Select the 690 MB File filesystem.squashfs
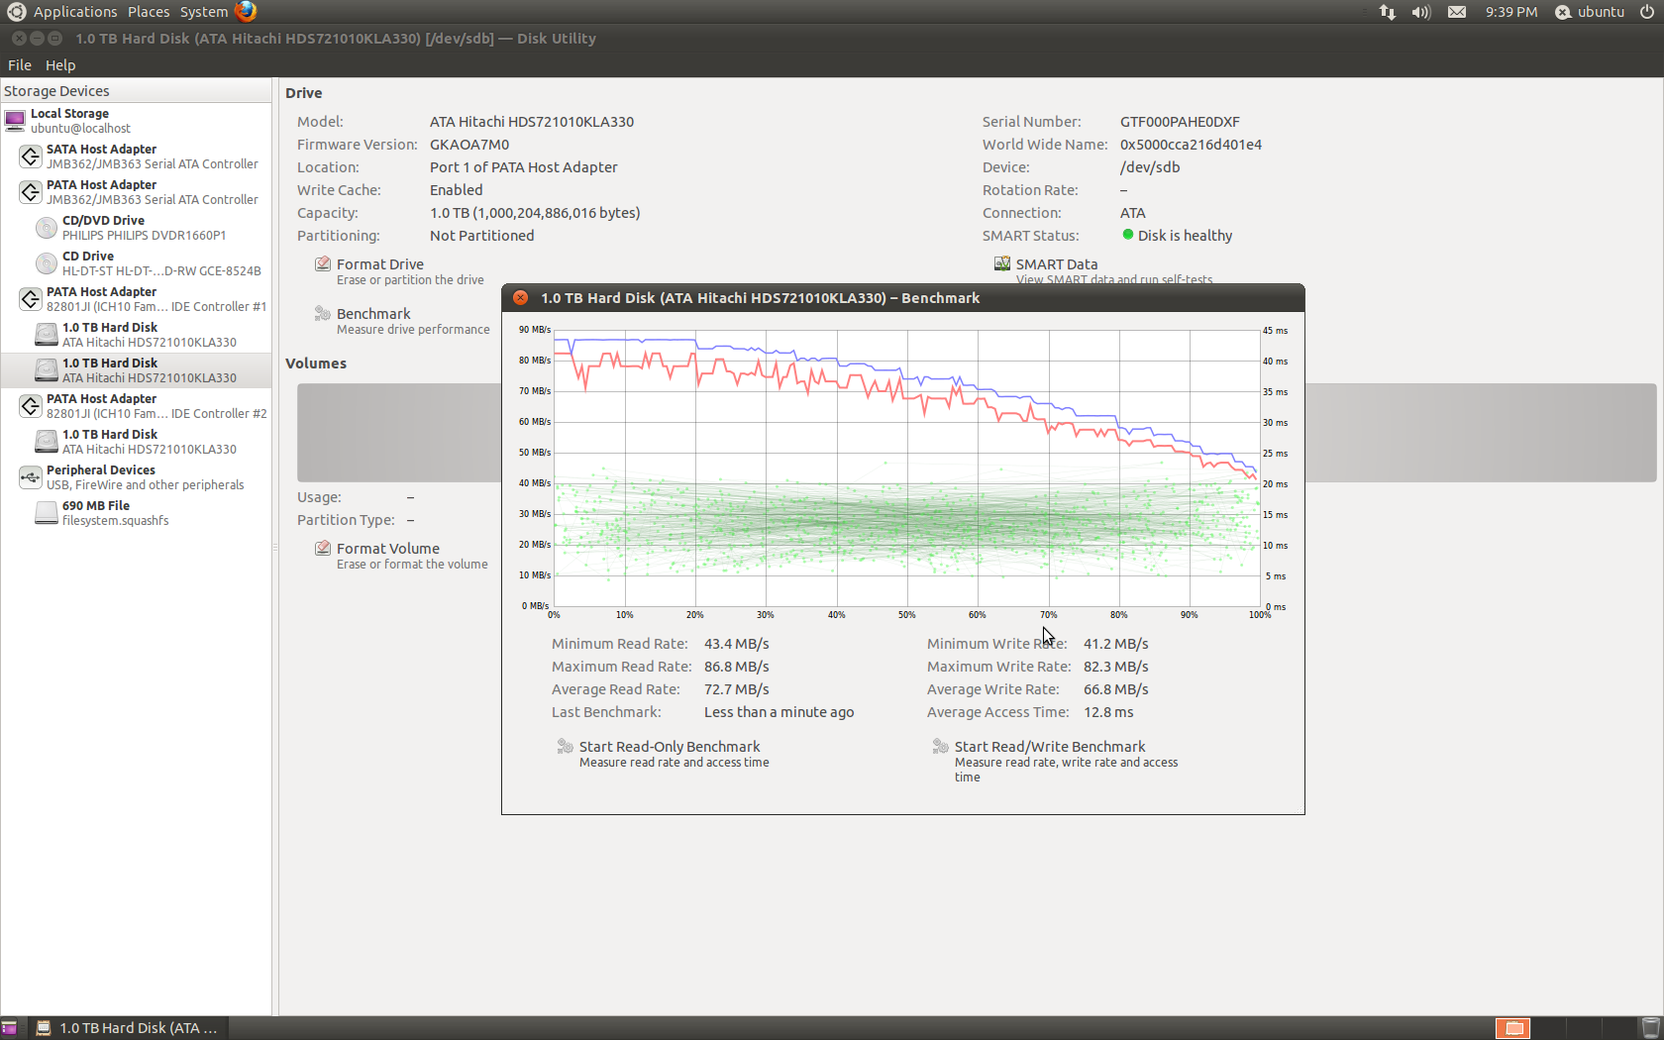The image size is (1664, 1040). tap(136, 513)
